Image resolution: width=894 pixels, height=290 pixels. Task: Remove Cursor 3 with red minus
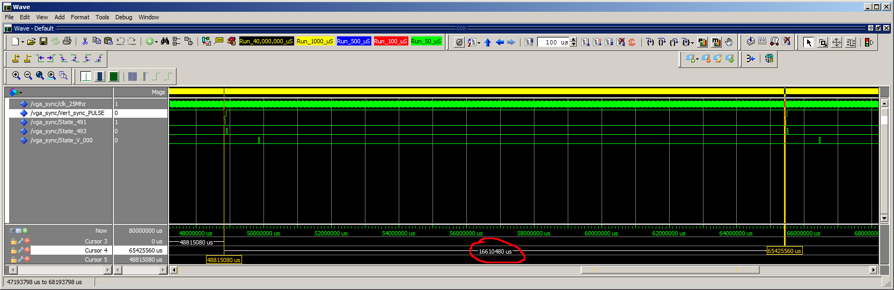click(x=27, y=241)
